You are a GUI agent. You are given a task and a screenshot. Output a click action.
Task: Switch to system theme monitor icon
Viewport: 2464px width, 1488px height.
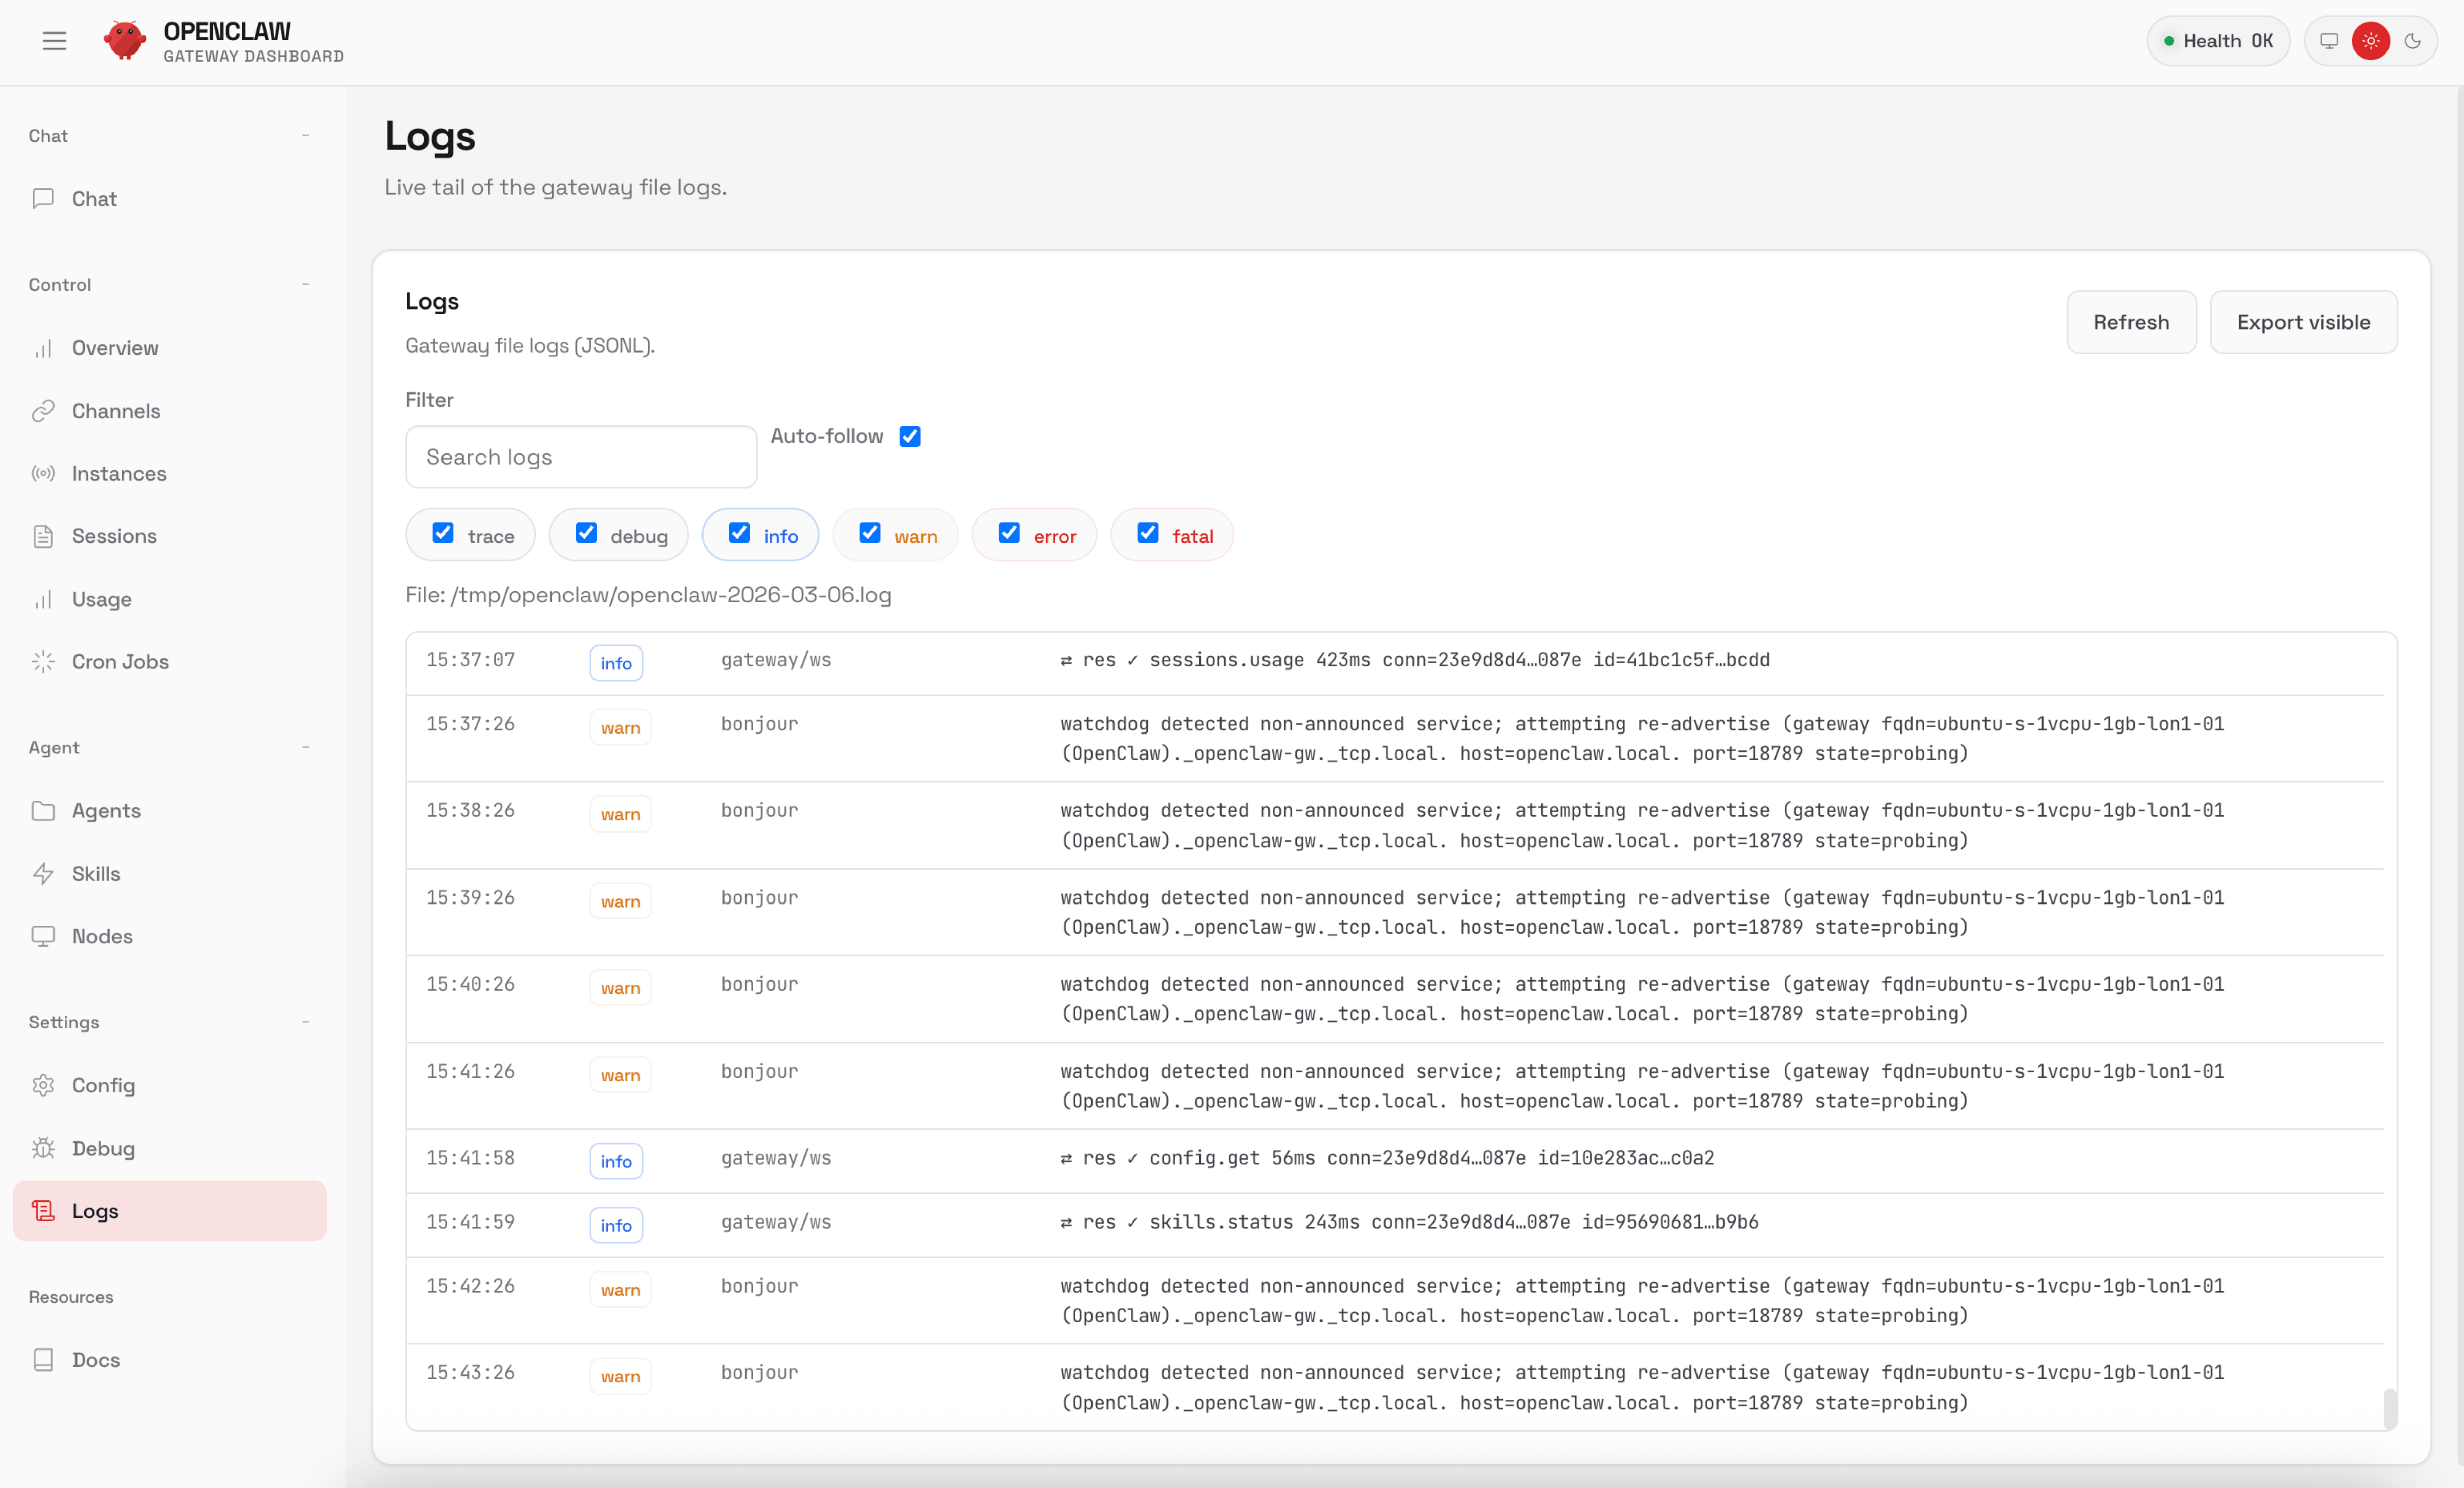(x=2329, y=41)
